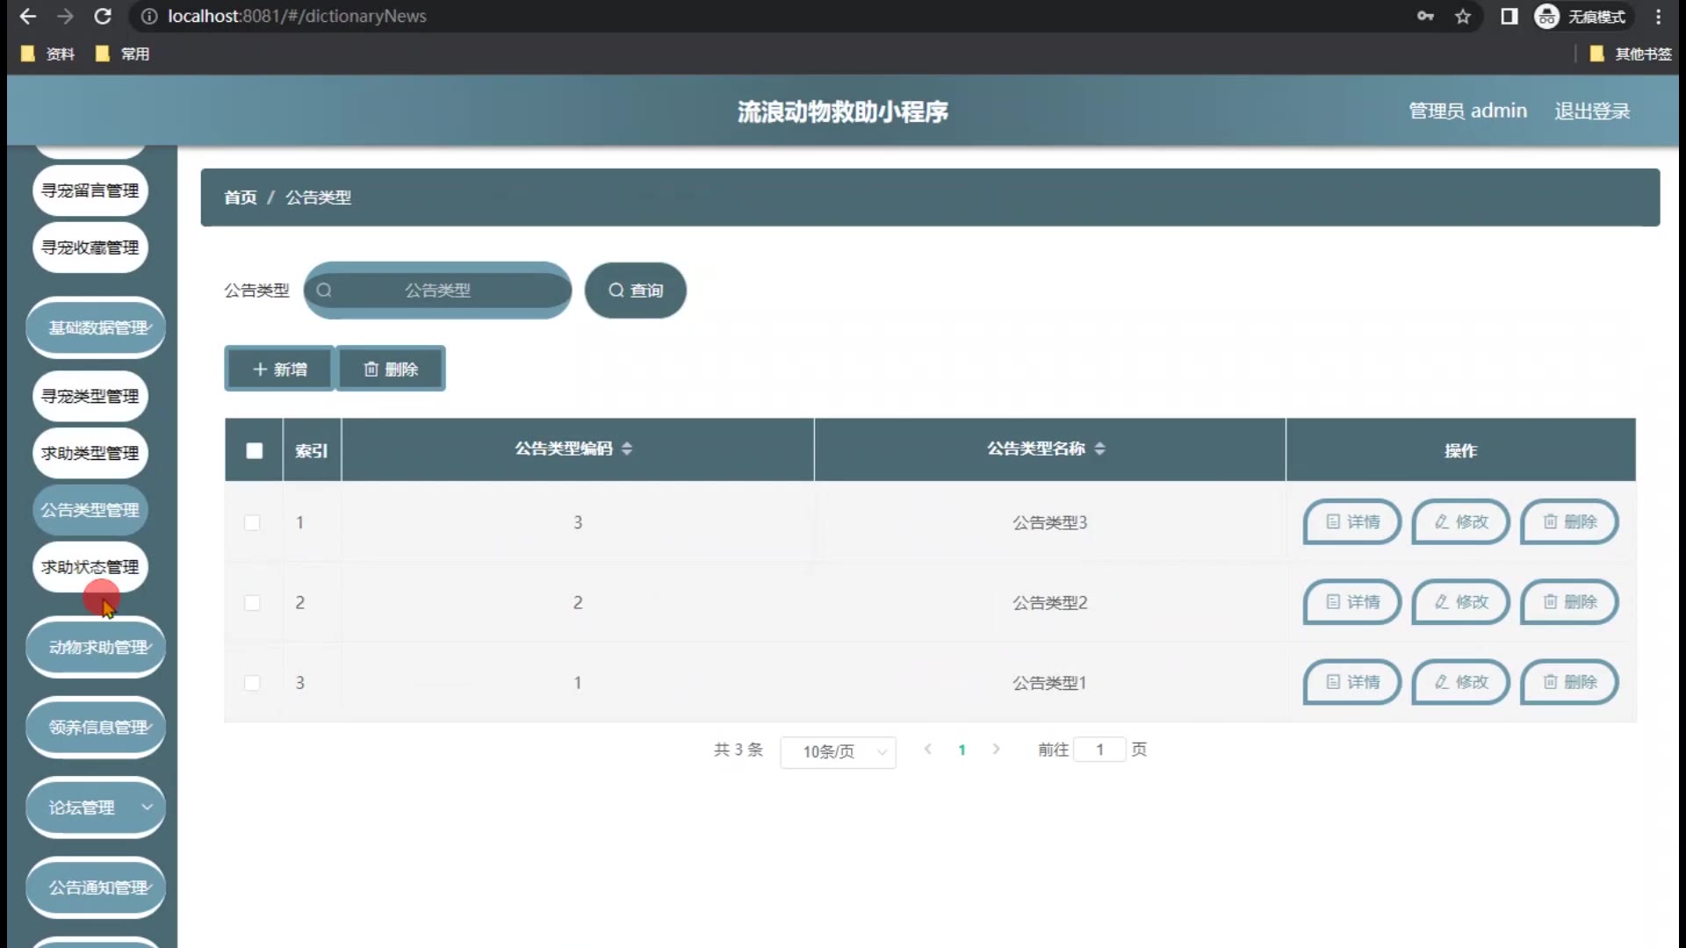Expand the 动物求助管理 sidebar menu

(x=97, y=647)
